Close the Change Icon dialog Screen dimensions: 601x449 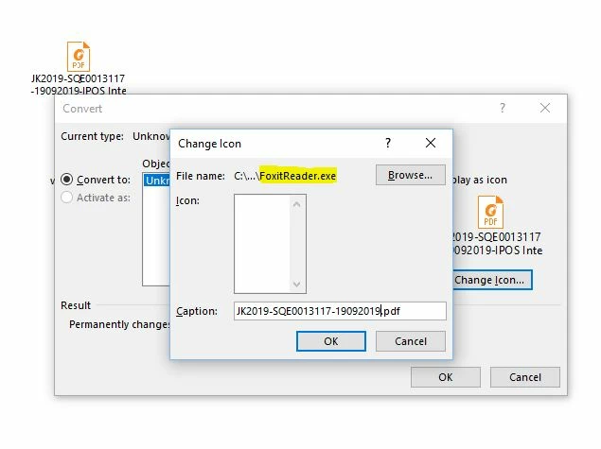(431, 143)
